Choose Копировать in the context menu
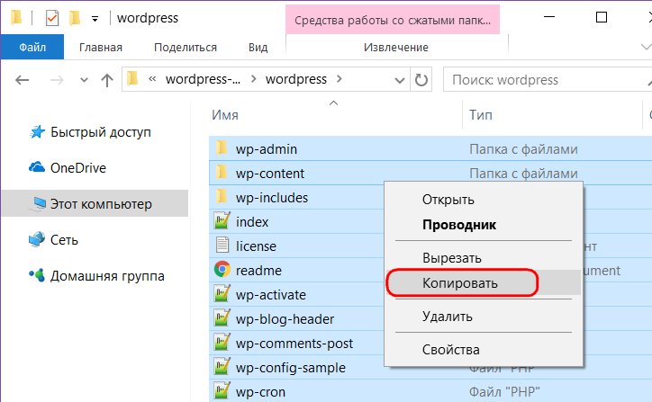This screenshot has height=402, width=652. pos(484,282)
